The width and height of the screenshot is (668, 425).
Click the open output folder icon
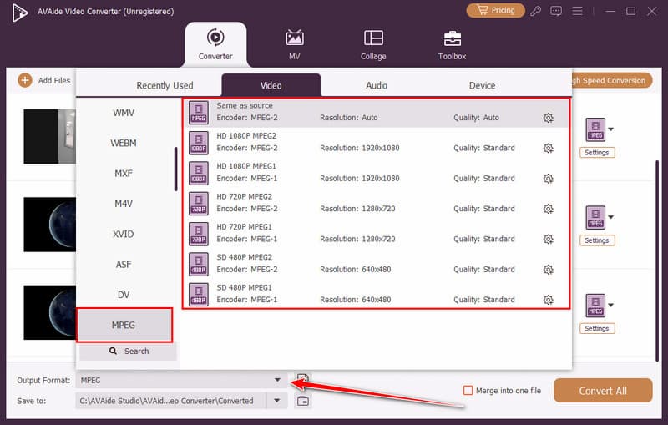click(303, 402)
